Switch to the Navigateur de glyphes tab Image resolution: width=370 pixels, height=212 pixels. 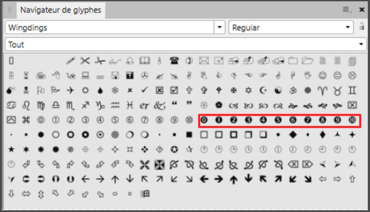coord(61,10)
